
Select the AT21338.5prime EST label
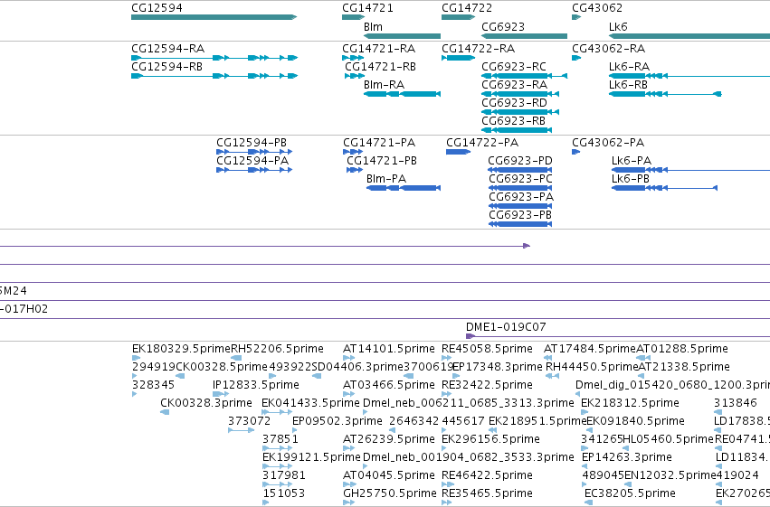coord(684,367)
